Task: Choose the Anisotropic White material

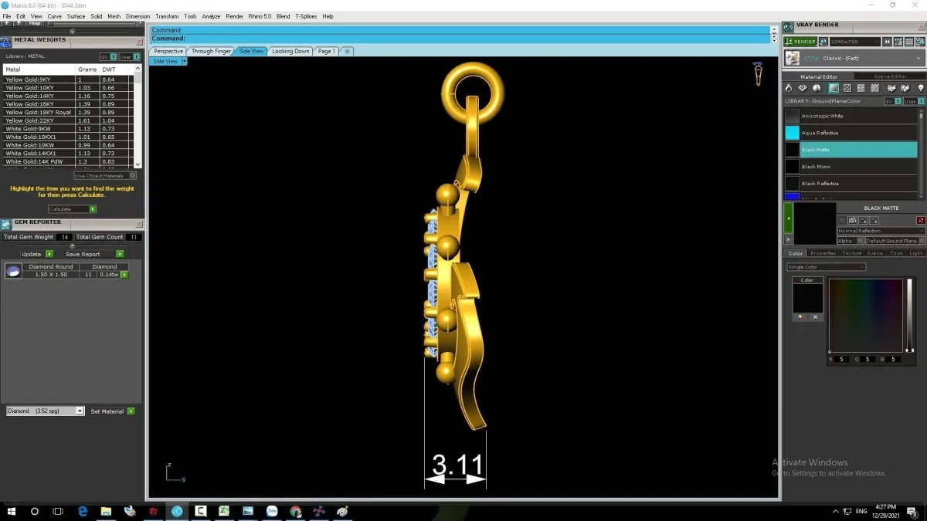Action: (851, 116)
